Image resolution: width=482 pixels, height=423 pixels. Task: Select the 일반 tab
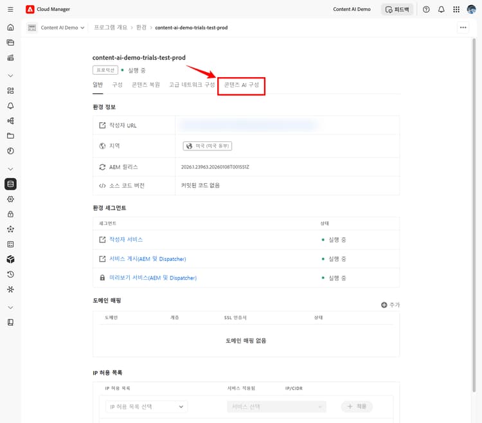pos(98,85)
